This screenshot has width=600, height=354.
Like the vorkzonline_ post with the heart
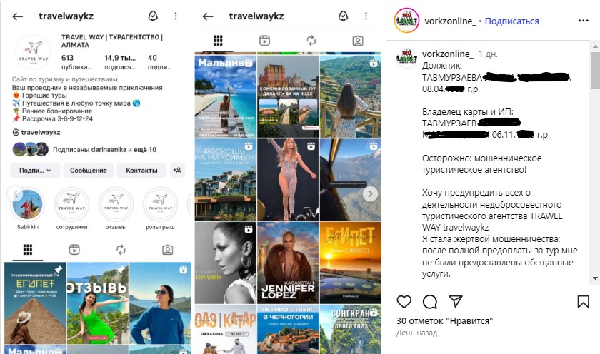[x=404, y=301]
